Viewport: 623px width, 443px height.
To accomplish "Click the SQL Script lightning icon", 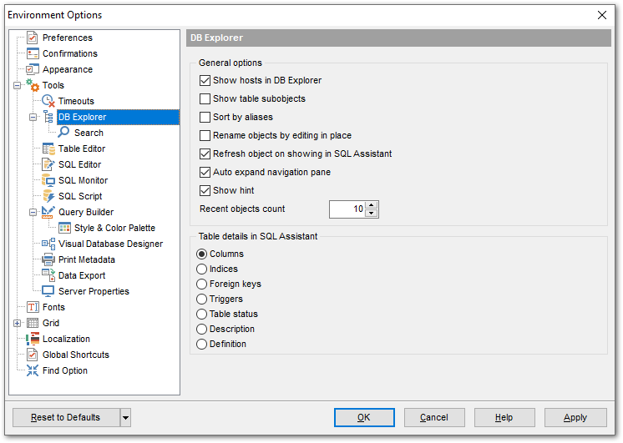I will tap(48, 196).
